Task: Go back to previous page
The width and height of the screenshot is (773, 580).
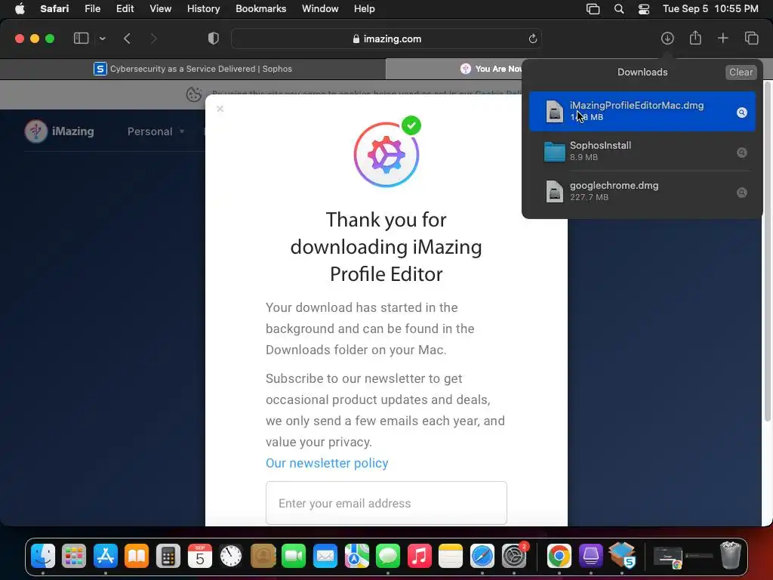Action: click(x=127, y=39)
